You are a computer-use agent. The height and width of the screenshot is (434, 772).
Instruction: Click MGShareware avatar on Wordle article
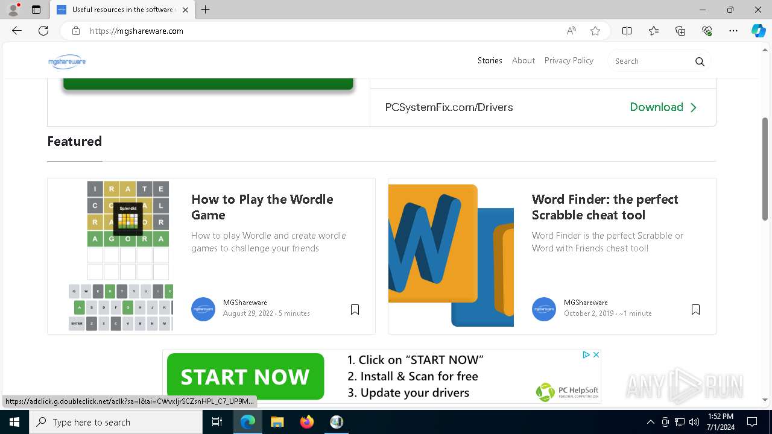point(203,309)
